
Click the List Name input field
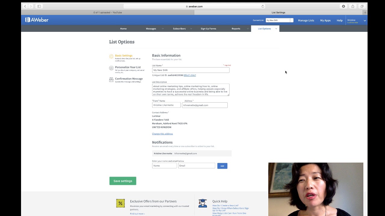click(191, 70)
